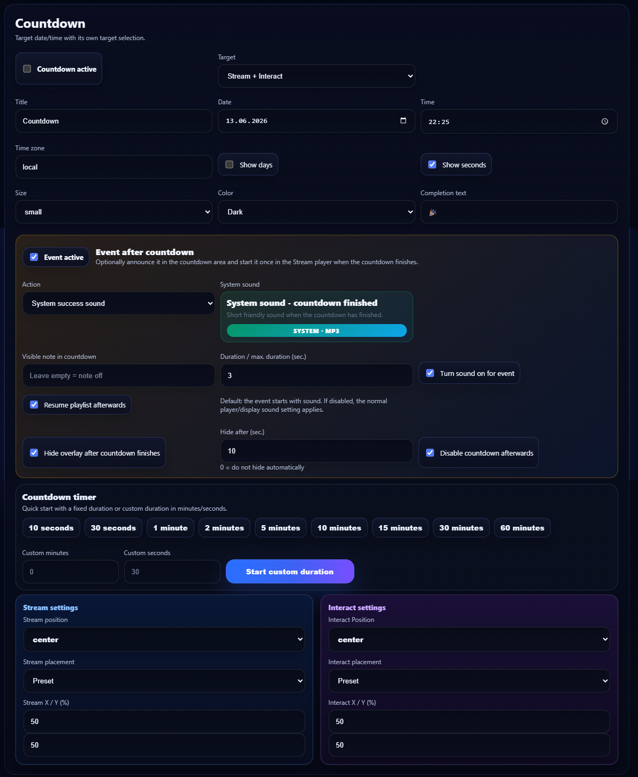Start the 30 minutes quick timer

tap(461, 528)
